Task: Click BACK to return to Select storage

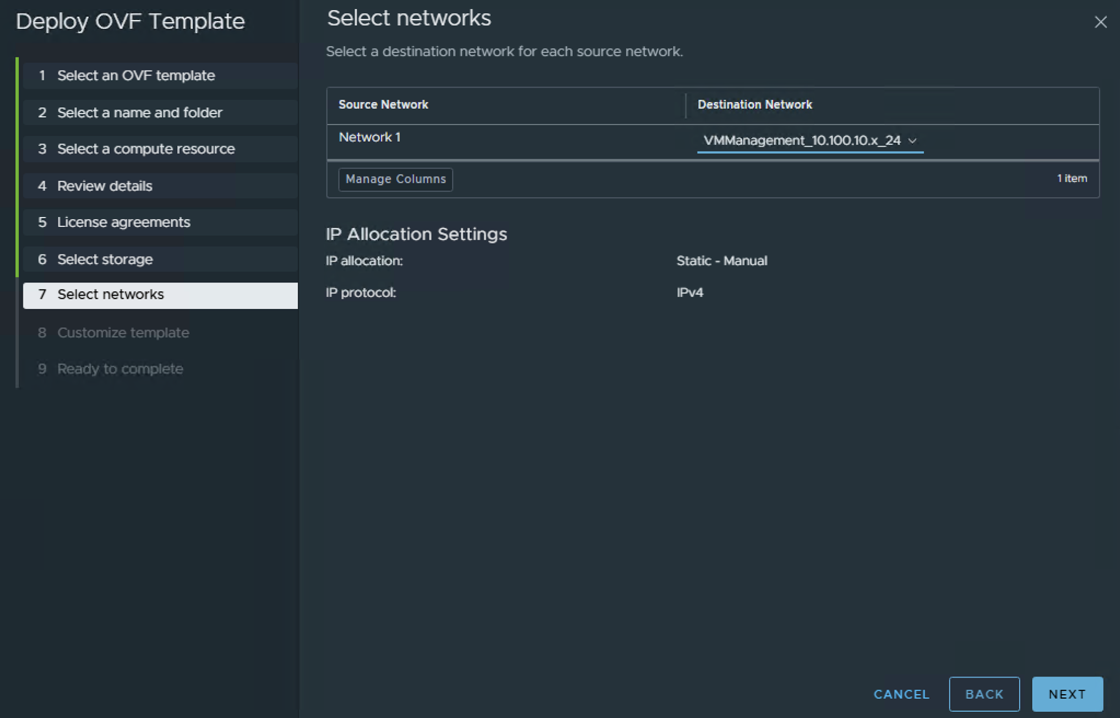Action: pyautogui.click(x=984, y=694)
